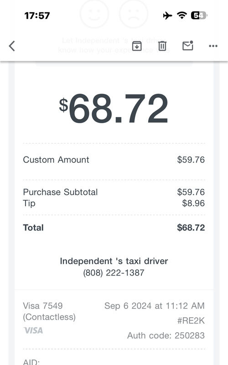228x365 pixels.
Task: Tap the airplane mode status icon
Action: pyautogui.click(x=167, y=16)
